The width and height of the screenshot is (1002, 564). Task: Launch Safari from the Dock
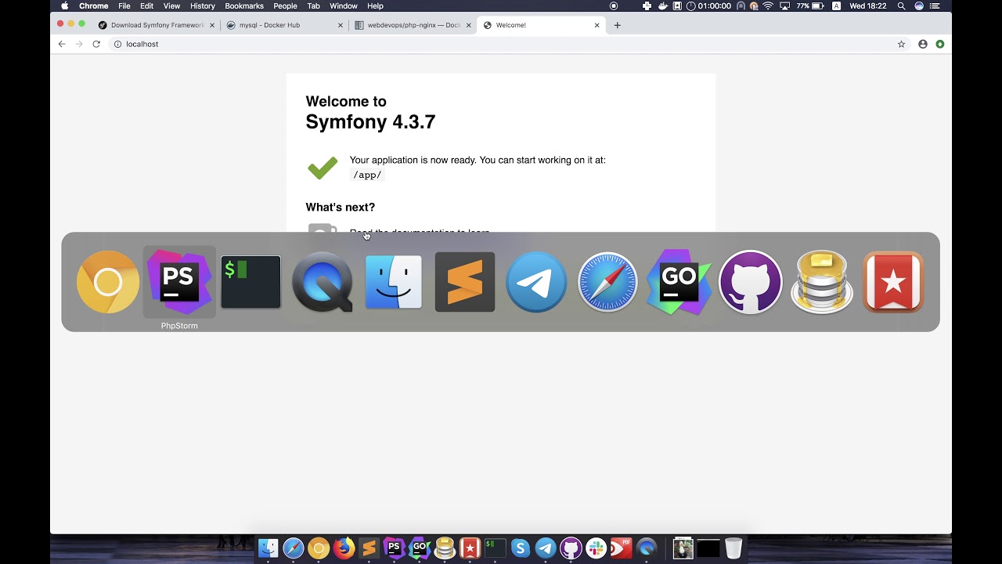pos(294,548)
